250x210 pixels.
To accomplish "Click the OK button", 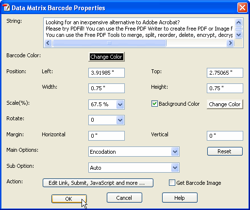I will click(69, 199).
